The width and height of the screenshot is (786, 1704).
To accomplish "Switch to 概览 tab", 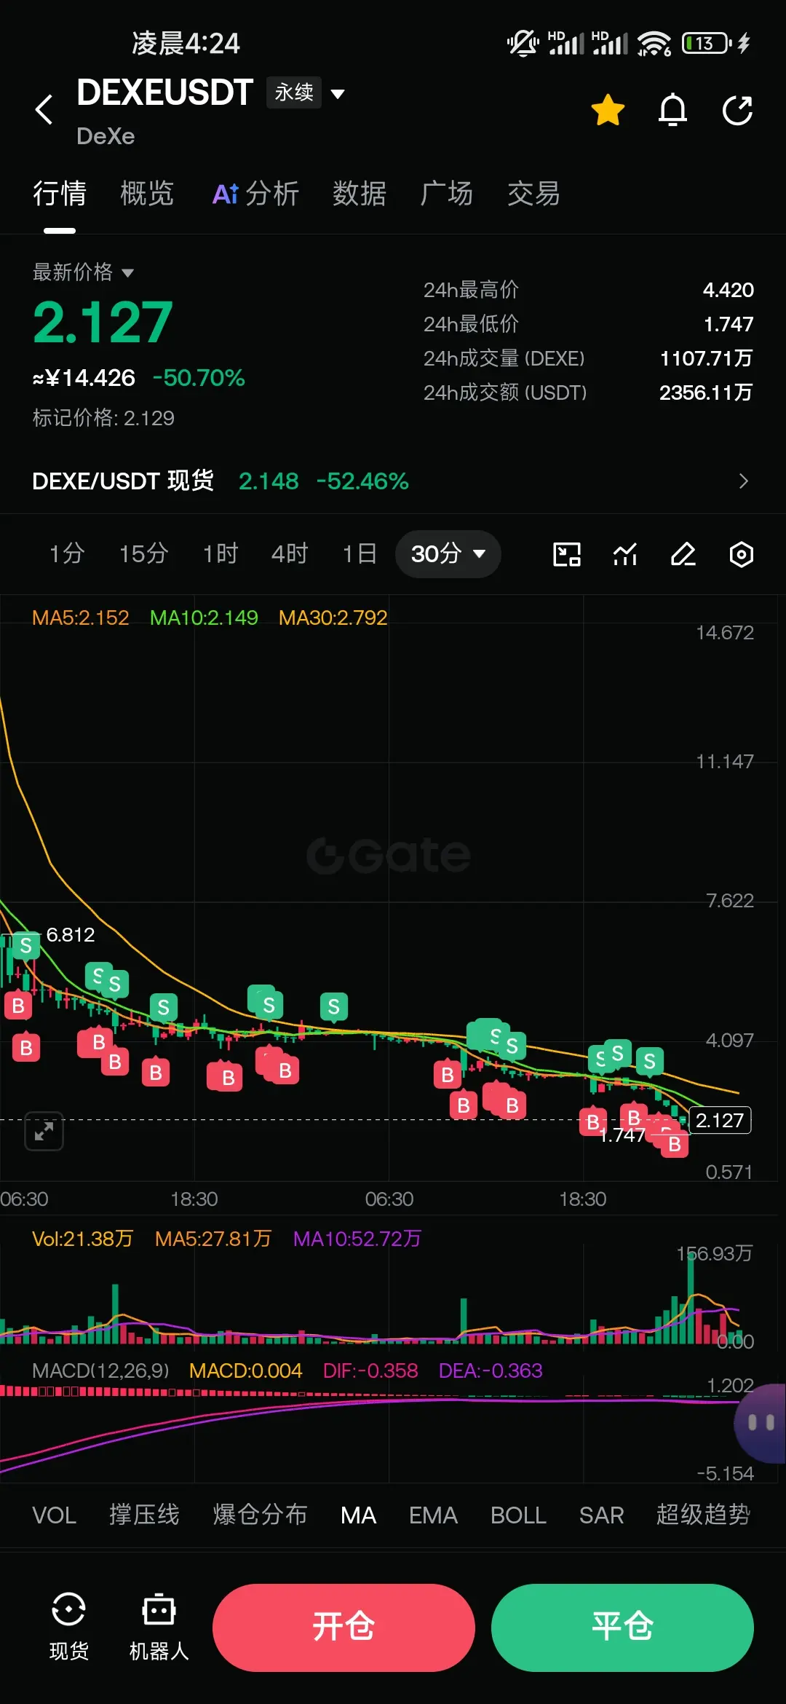I will pos(147,194).
